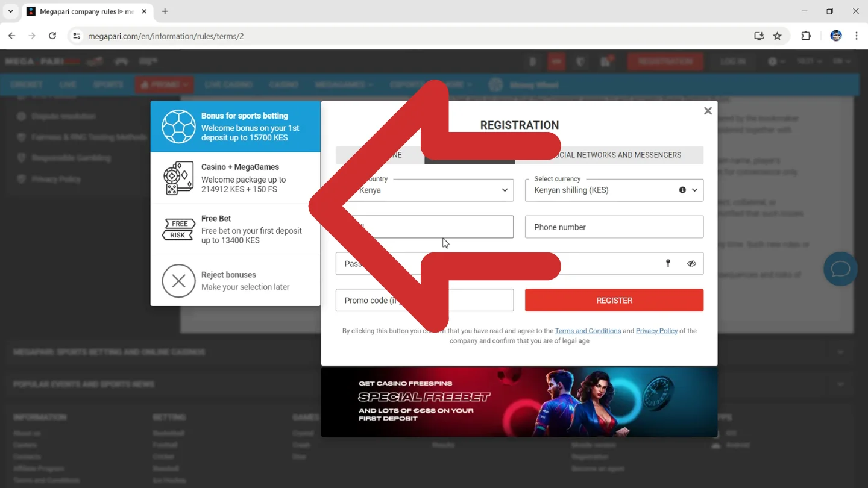This screenshot has height=488, width=868.
Task: Close the Megapari company rules tab
Action: [x=144, y=11]
